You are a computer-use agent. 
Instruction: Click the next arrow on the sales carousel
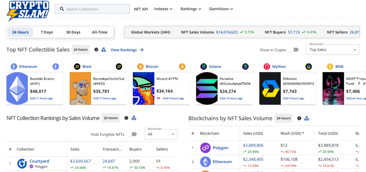359,83
